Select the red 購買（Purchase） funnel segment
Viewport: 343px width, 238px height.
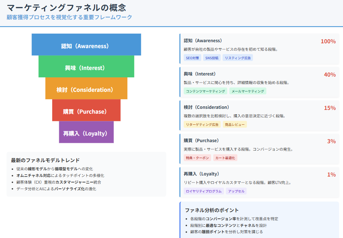pyautogui.click(x=86, y=111)
